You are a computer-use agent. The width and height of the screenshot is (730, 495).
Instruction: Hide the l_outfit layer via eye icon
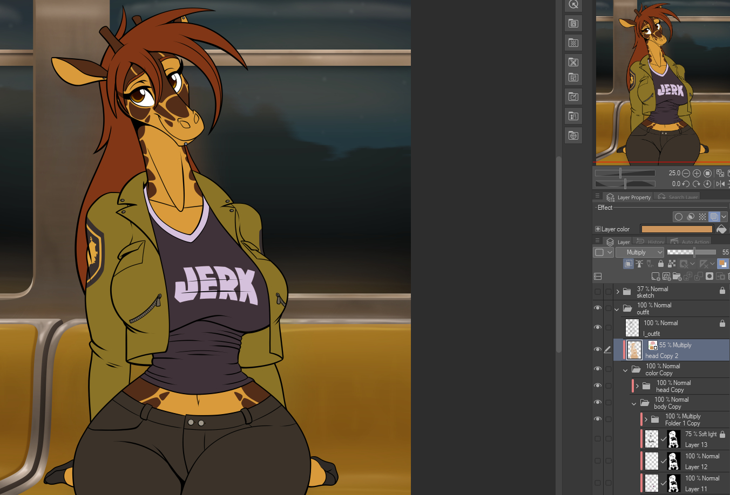[x=598, y=327]
